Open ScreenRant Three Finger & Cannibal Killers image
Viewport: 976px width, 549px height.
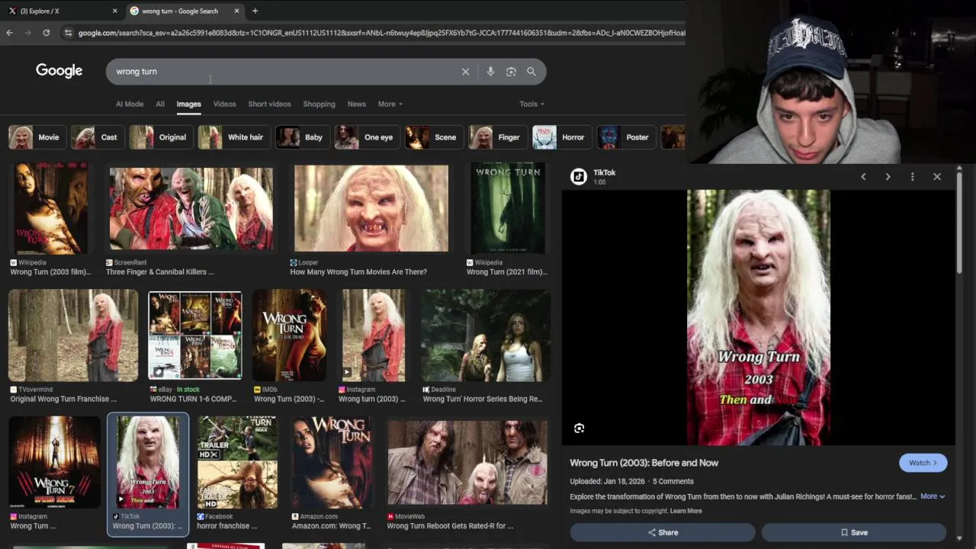[191, 208]
